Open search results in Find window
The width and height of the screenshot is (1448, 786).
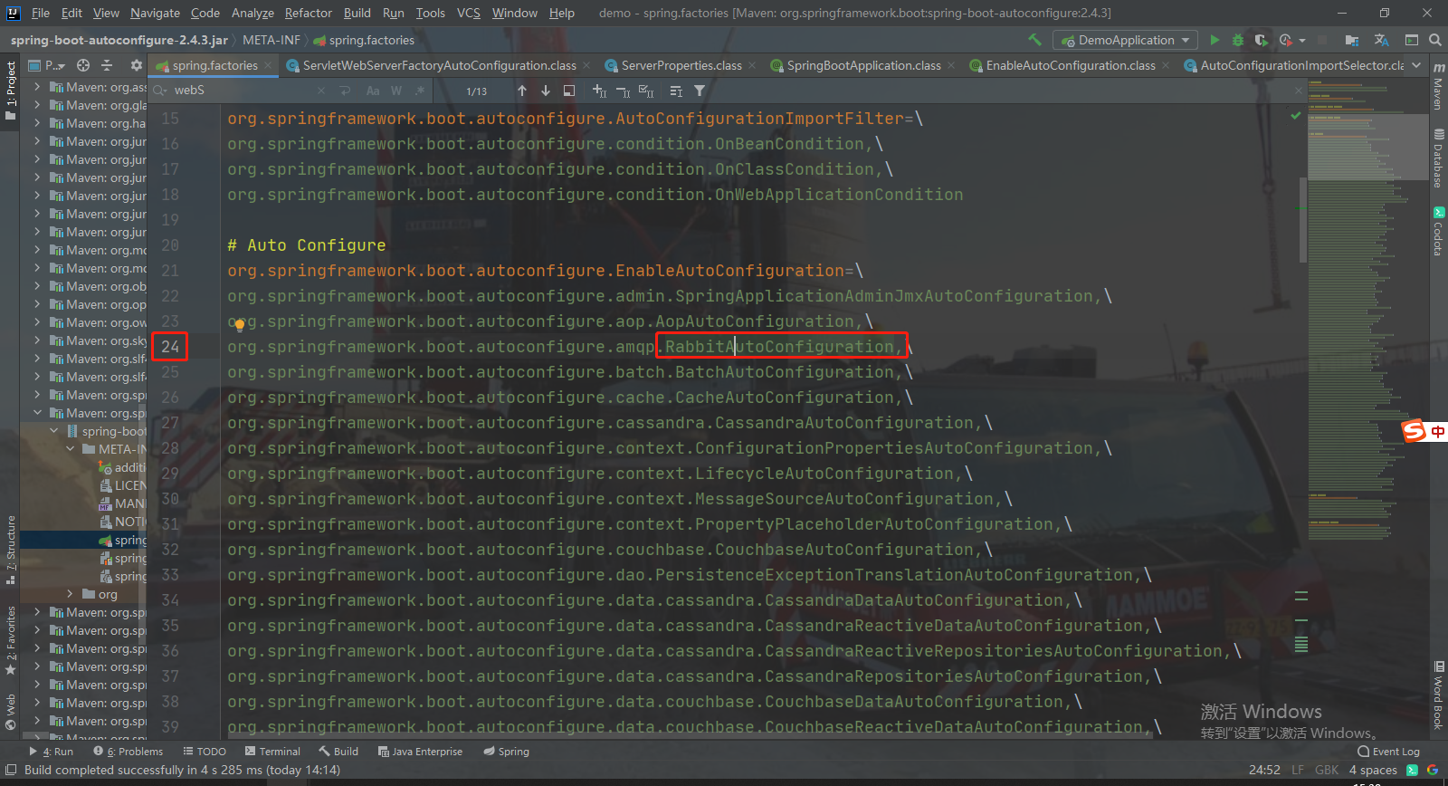tap(569, 91)
